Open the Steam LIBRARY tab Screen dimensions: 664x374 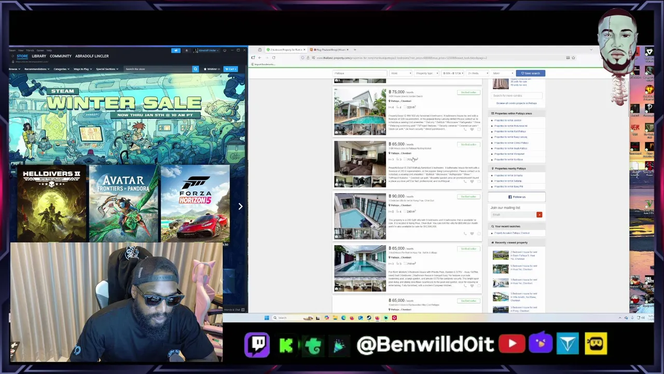(39, 56)
